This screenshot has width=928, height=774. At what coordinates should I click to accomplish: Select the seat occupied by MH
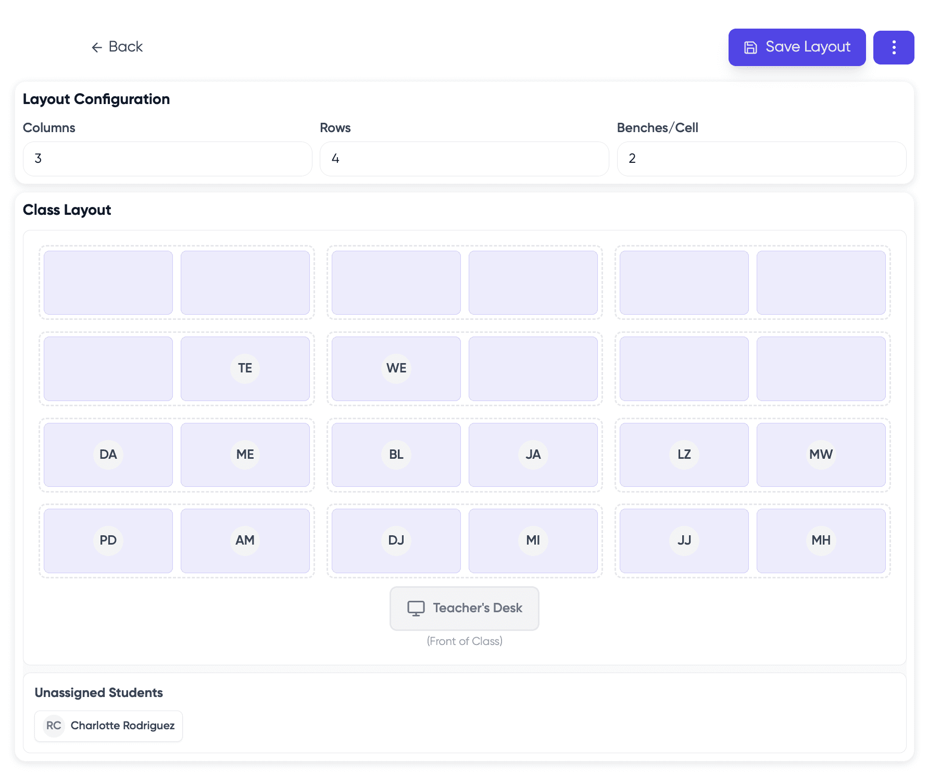coord(821,540)
